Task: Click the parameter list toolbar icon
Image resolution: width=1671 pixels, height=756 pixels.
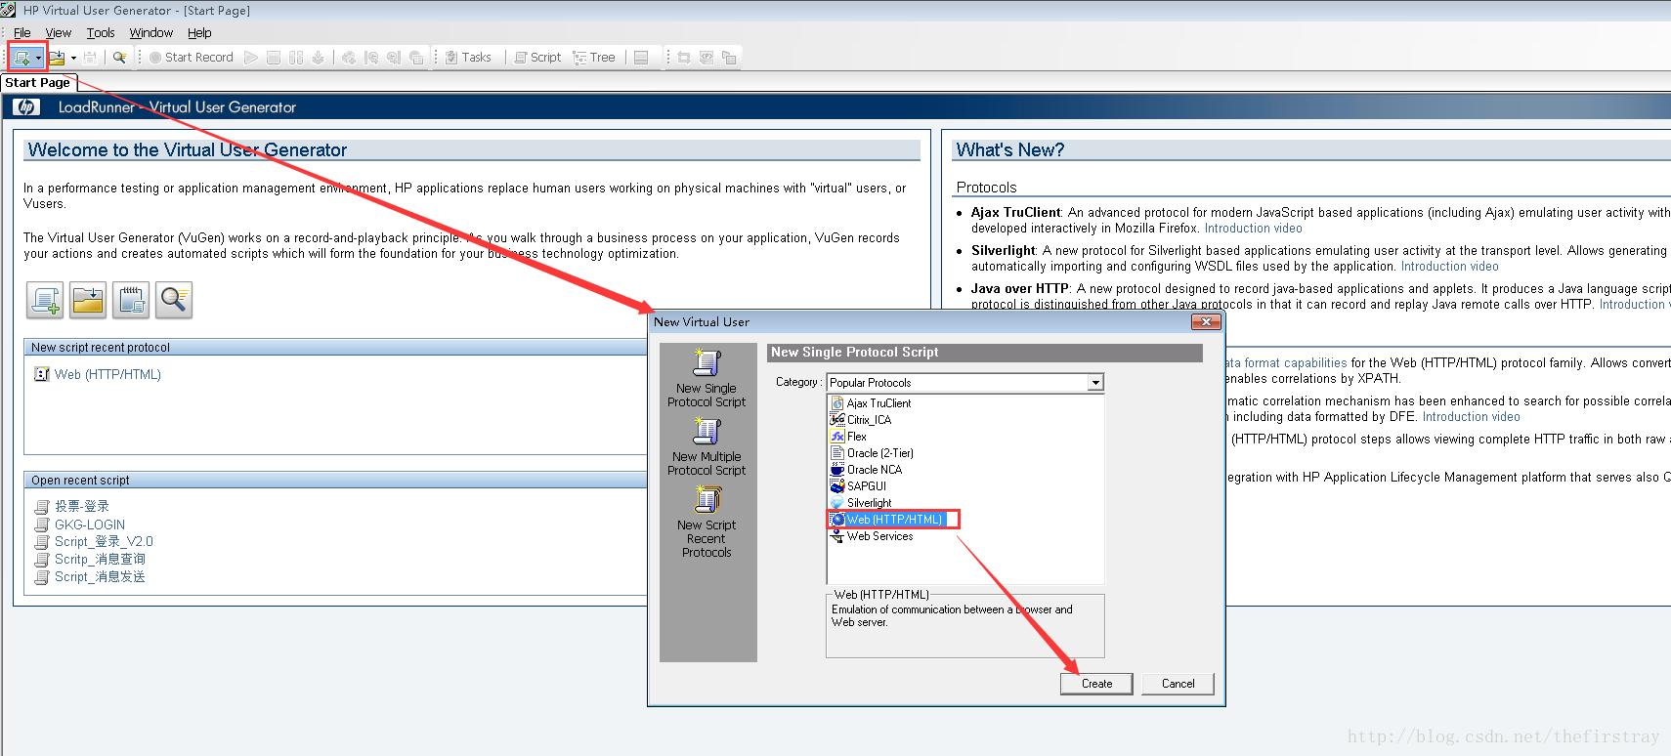Action: pyautogui.click(x=707, y=58)
